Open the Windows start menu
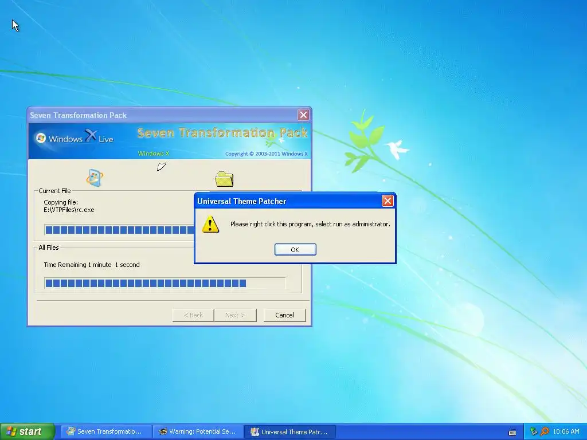Viewport: 587px width, 440px height. pos(28,431)
